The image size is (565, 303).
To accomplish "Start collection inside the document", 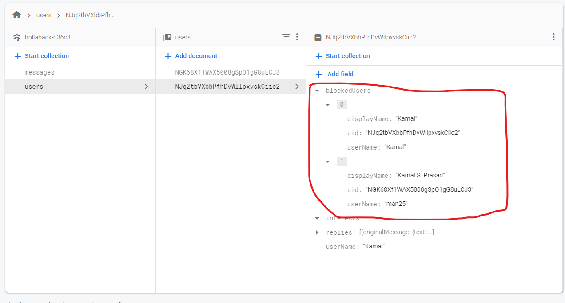I will pos(342,56).
